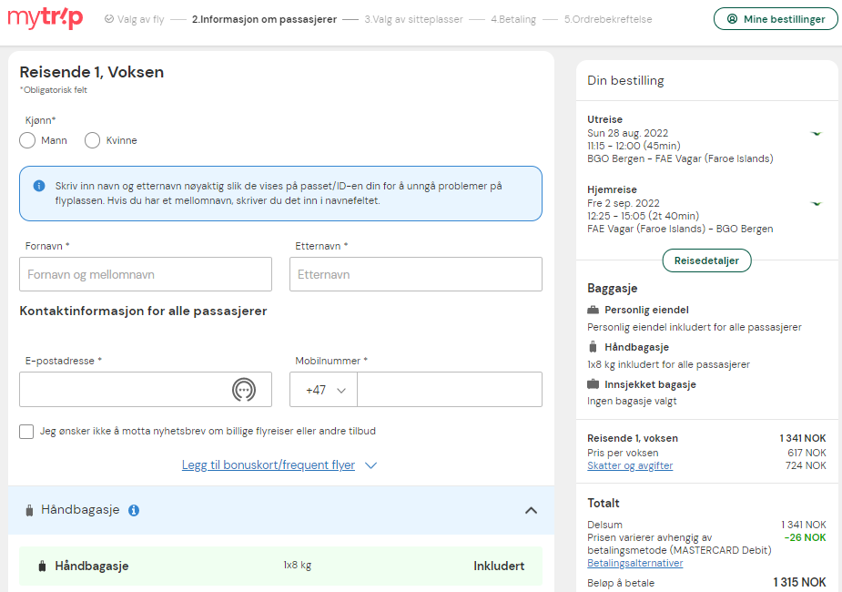Focus the Mobilnummer input field
842x592 pixels.
[x=450, y=390]
